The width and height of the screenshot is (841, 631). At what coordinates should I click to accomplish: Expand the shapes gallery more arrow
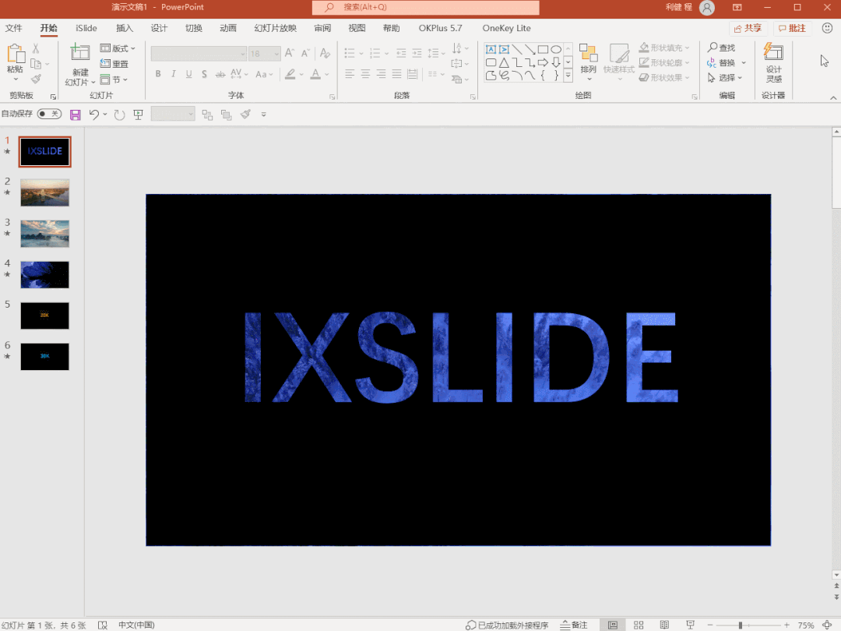coord(568,76)
